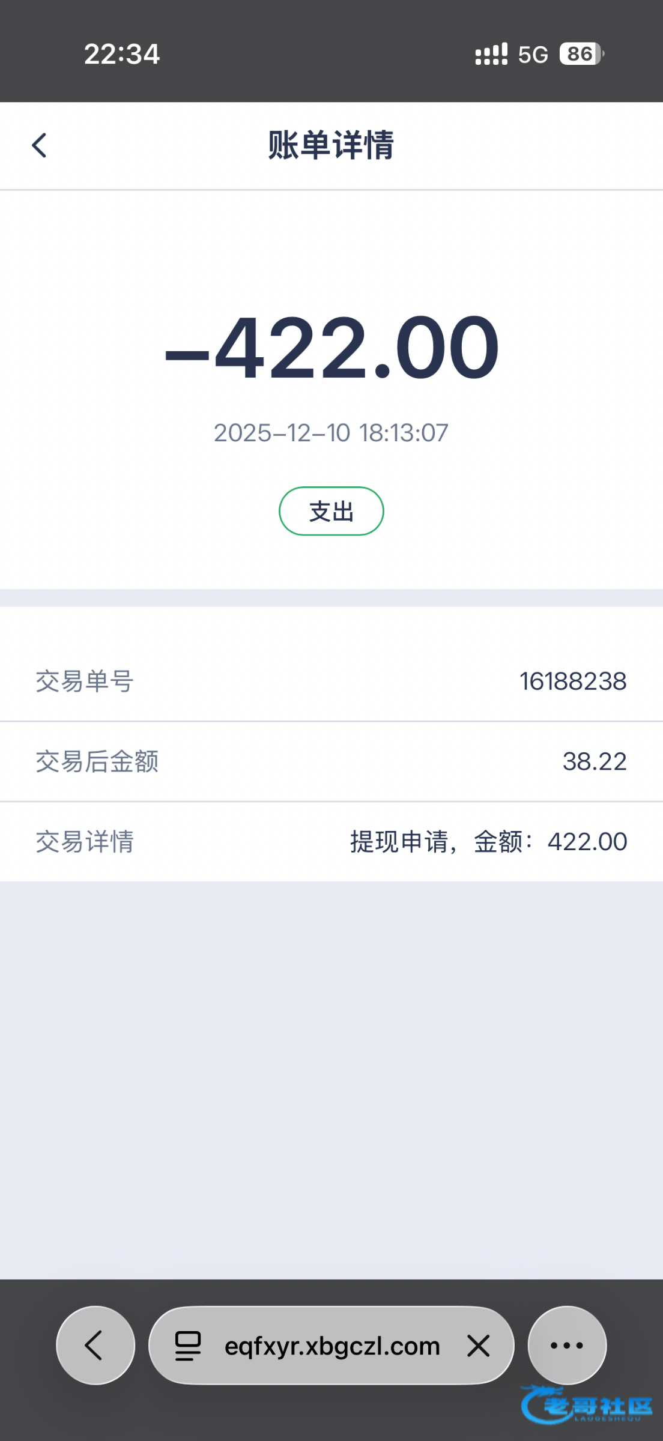
Task: Tap the transaction number 16188238
Action: point(572,681)
